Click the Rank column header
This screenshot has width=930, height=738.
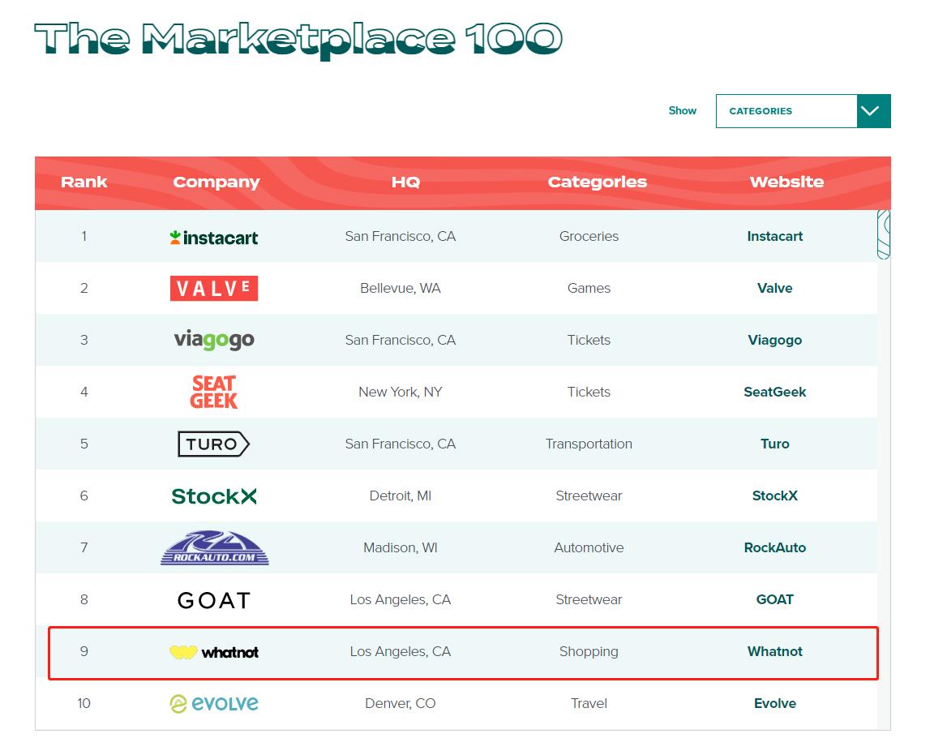[x=84, y=182]
